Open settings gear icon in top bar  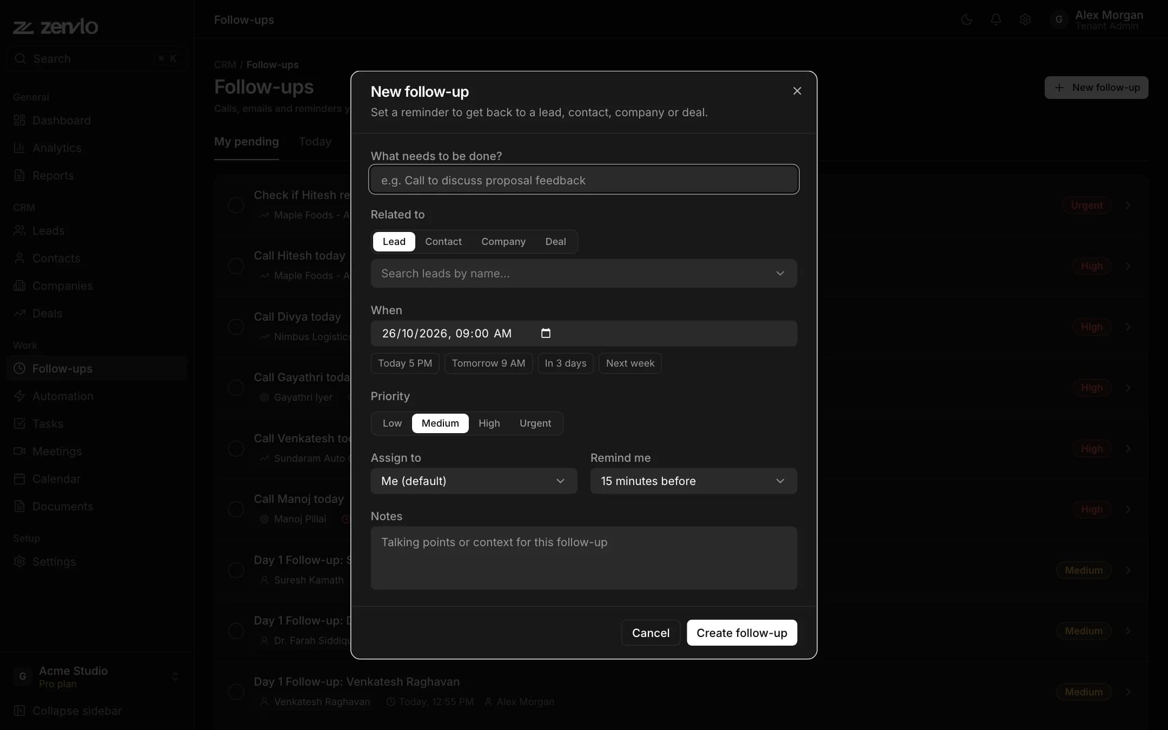(x=1025, y=19)
